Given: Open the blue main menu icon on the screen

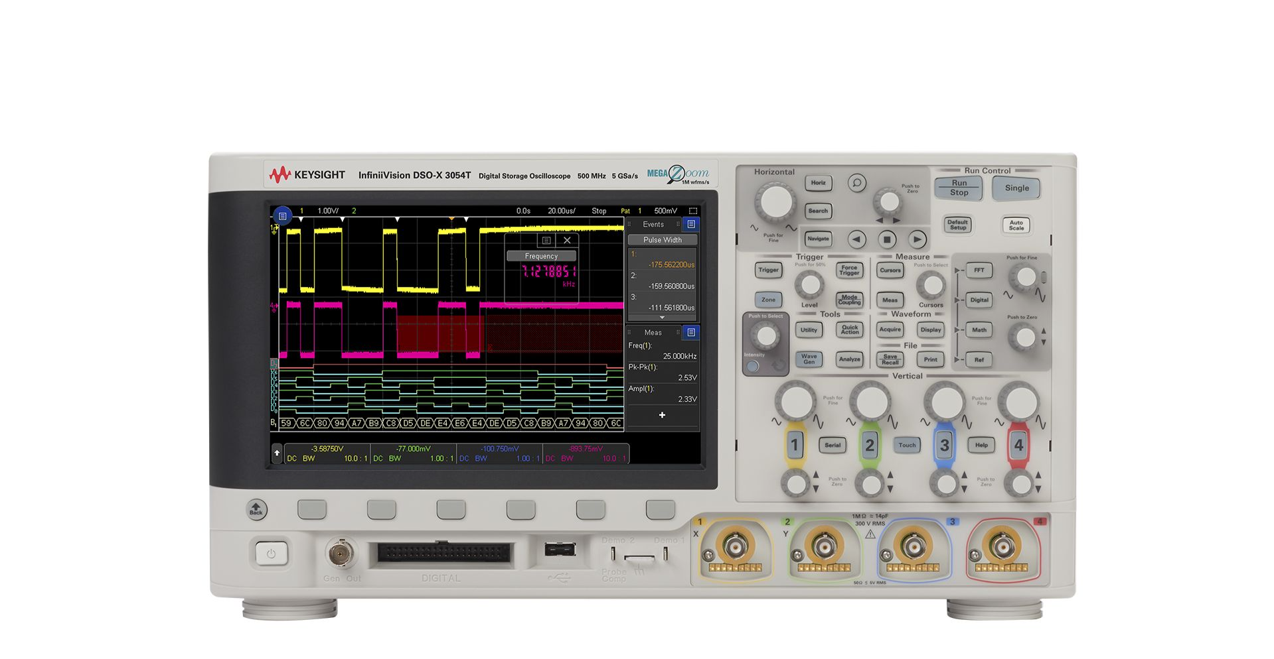Looking at the screenshot, I should point(282,216).
